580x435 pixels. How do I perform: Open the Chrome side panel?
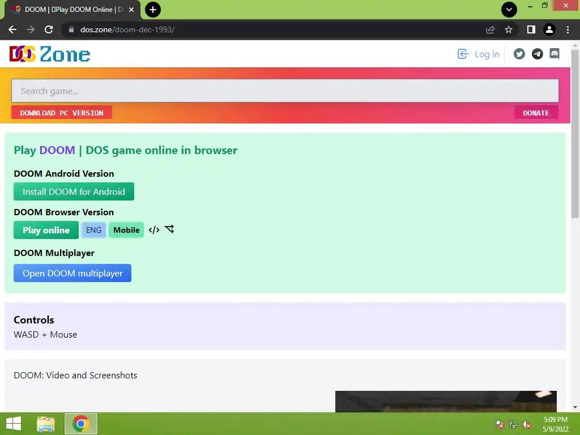pyautogui.click(x=531, y=29)
